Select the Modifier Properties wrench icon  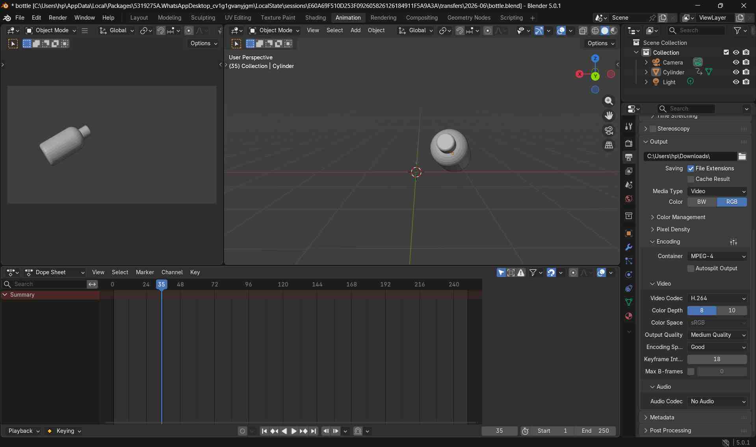tap(629, 247)
